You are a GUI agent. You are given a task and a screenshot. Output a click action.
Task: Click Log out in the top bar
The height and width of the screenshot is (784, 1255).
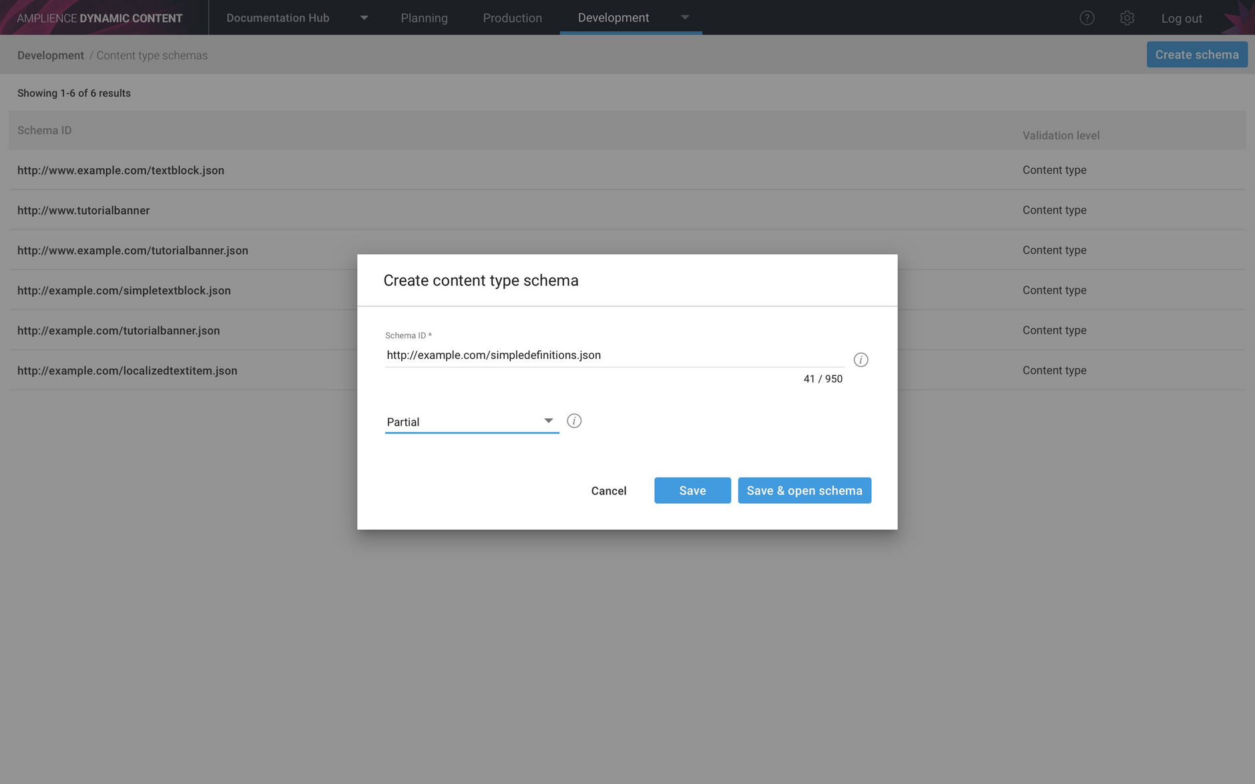coord(1181,17)
